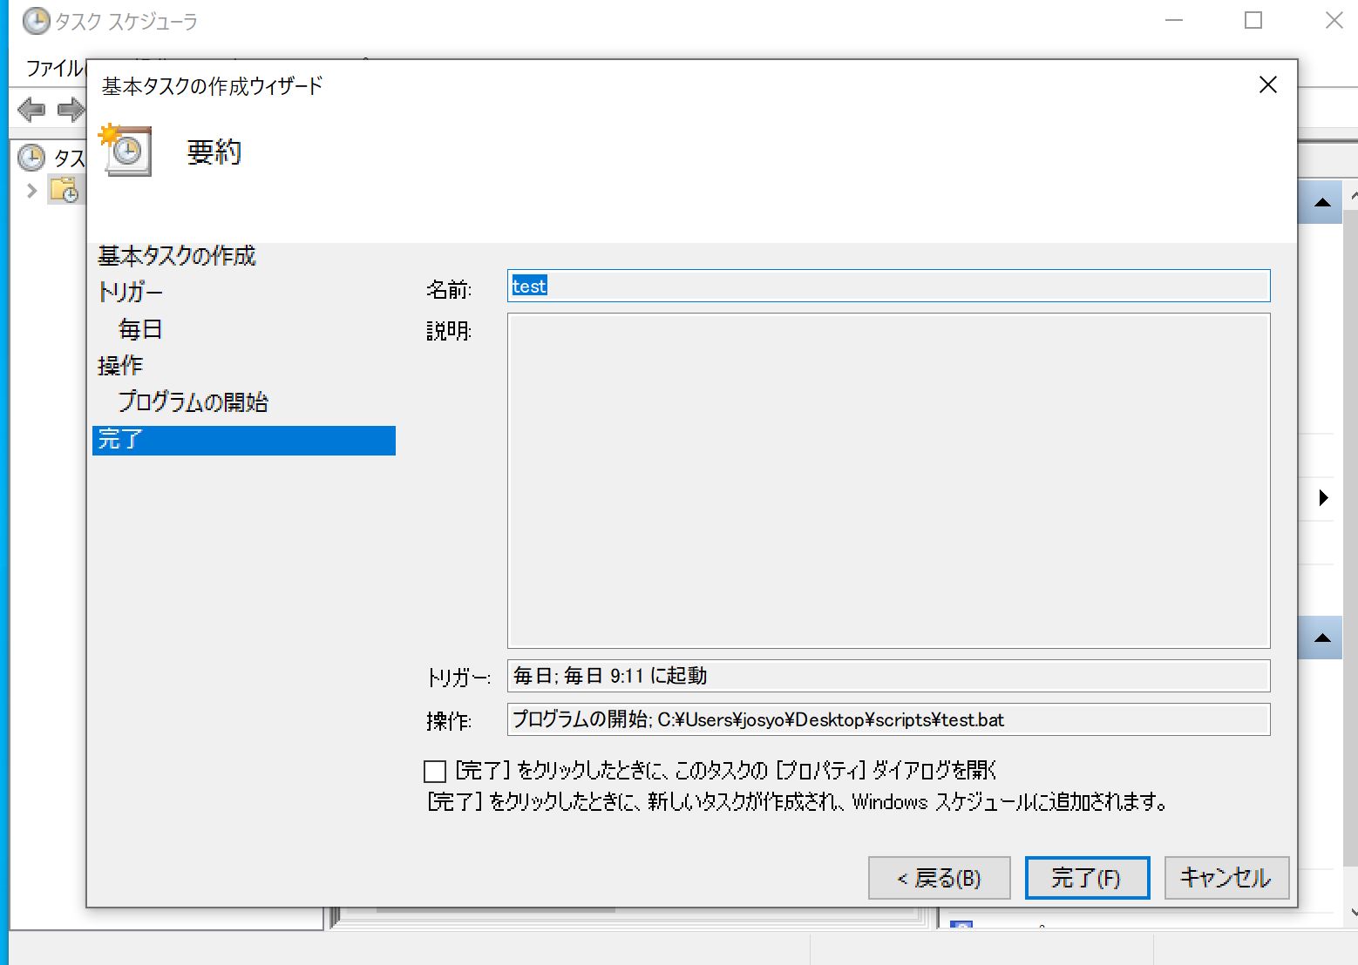The width and height of the screenshot is (1358, 965).
Task: Select the 完了 step in wizard sidebar
Action: [x=243, y=440]
